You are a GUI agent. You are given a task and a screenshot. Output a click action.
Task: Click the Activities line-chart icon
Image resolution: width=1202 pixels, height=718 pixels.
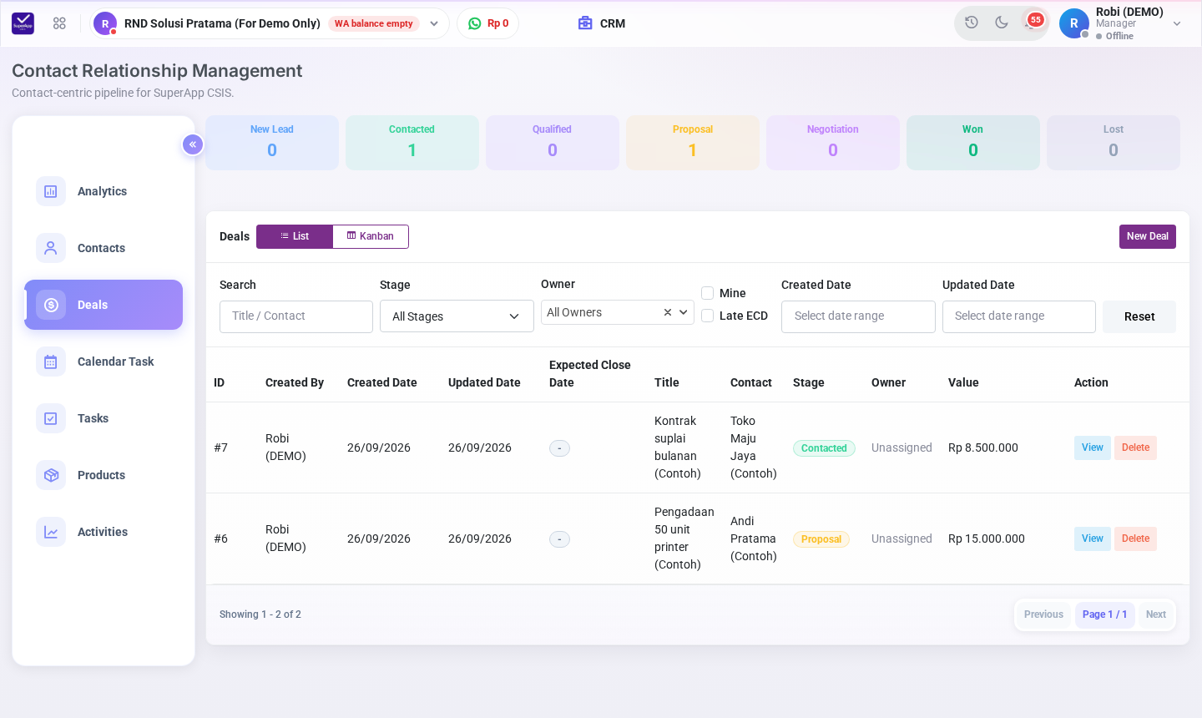(x=51, y=532)
